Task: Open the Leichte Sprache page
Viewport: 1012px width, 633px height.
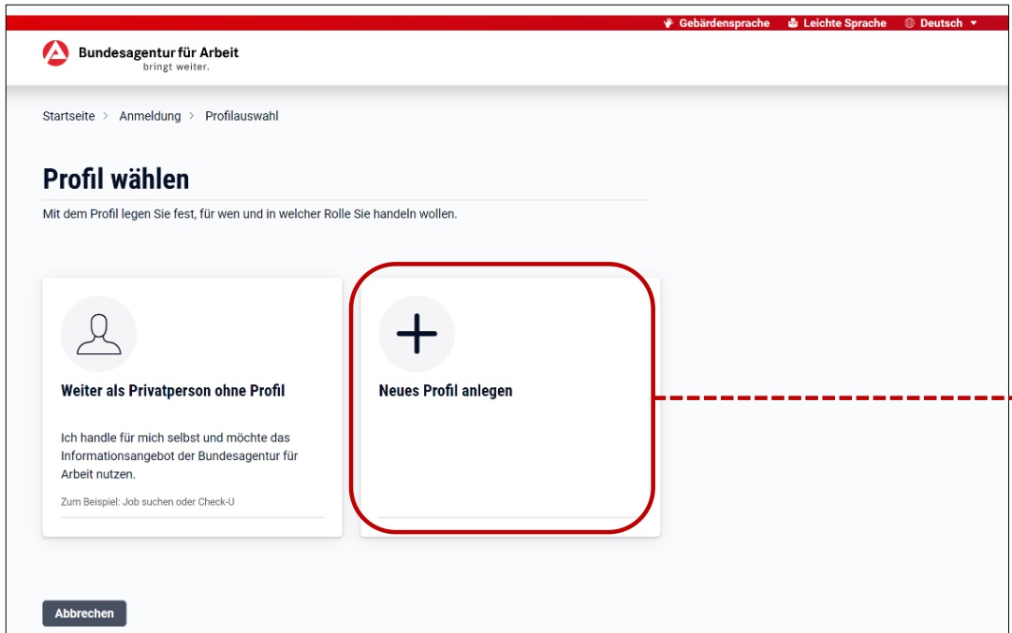Action: (843, 23)
